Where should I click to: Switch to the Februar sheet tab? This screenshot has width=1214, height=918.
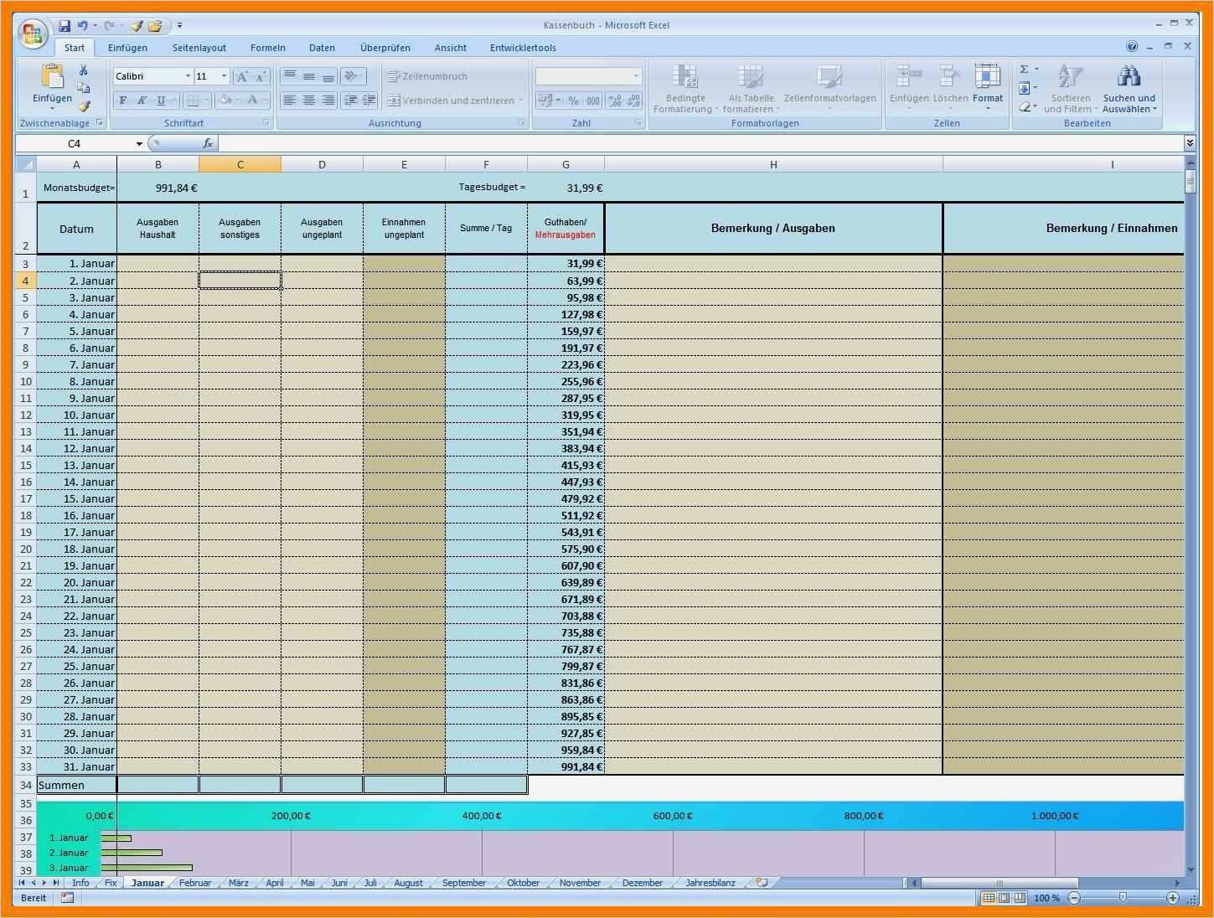[195, 883]
